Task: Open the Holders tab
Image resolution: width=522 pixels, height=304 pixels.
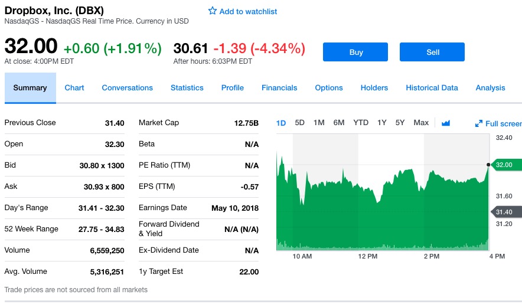Action: tap(374, 88)
